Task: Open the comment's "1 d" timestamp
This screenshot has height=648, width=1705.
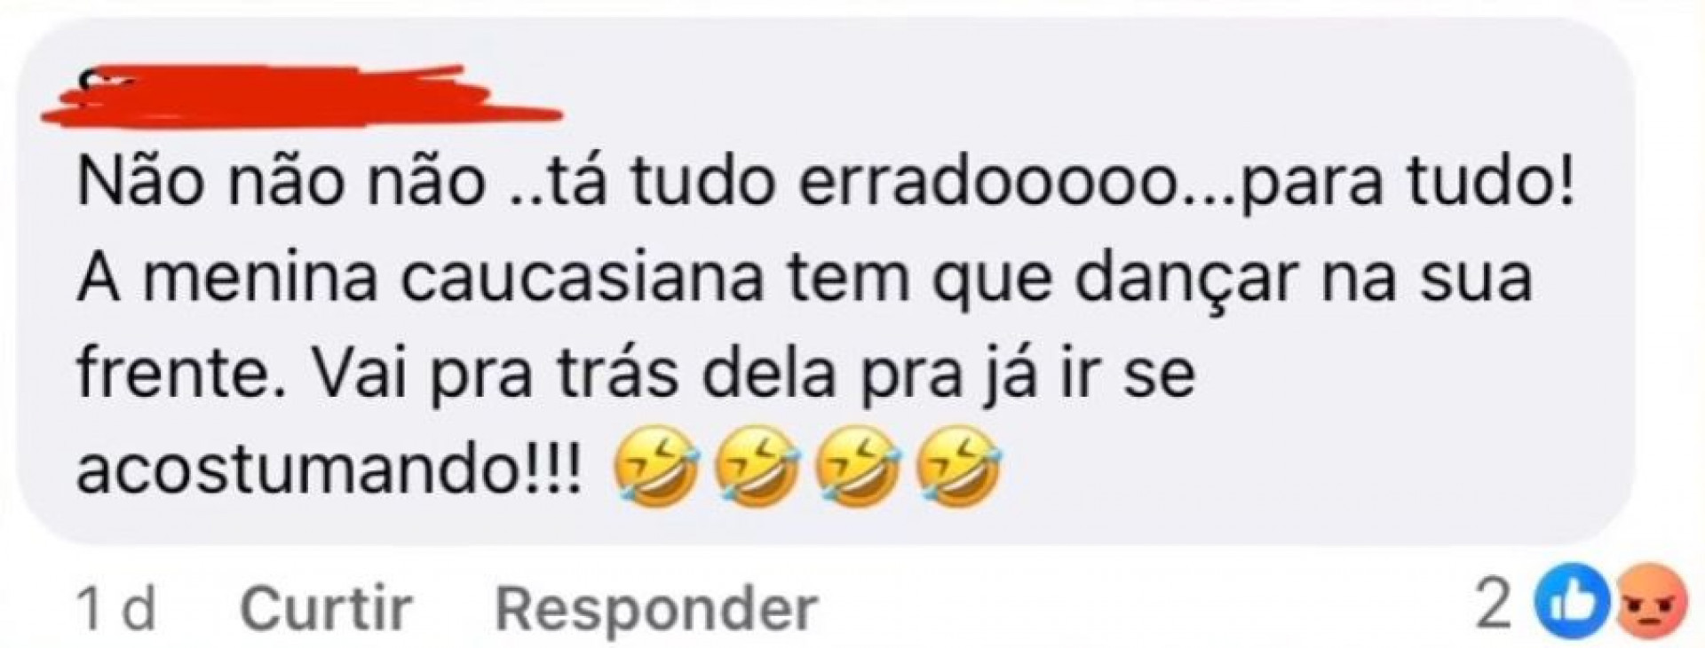Action: tap(117, 609)
